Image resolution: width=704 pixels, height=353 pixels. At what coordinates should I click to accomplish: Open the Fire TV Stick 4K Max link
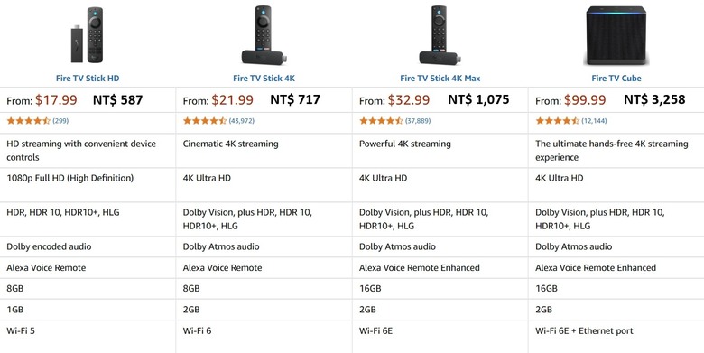point(440,79)
